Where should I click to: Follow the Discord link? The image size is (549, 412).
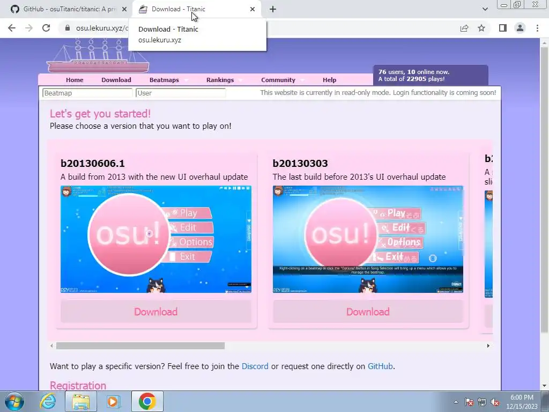(255, 366)
